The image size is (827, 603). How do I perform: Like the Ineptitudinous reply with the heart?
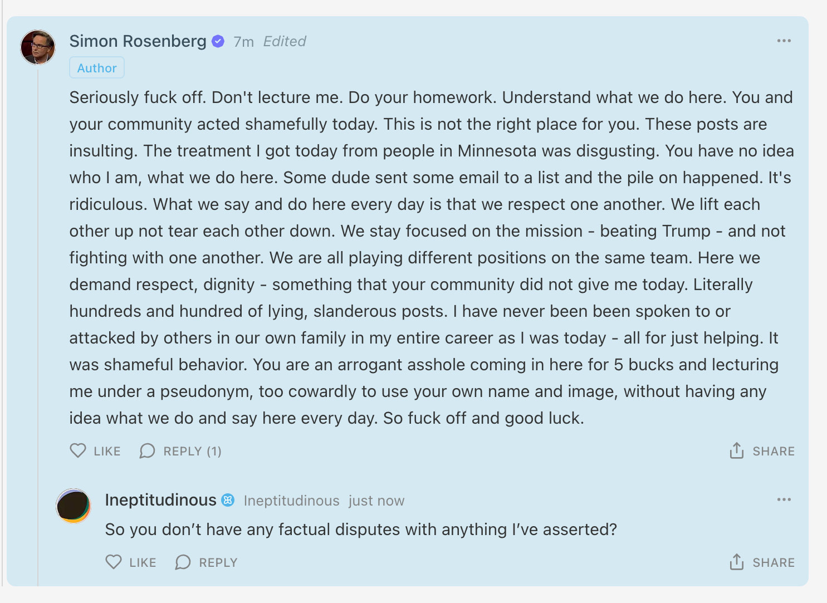(x=114, y=562)
